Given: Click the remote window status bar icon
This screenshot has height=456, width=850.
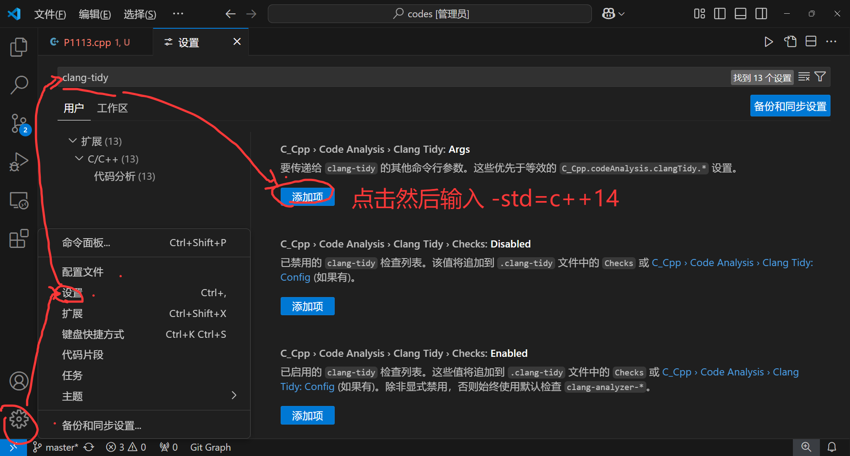Looking at the screenshot, I should coord(13,447).
